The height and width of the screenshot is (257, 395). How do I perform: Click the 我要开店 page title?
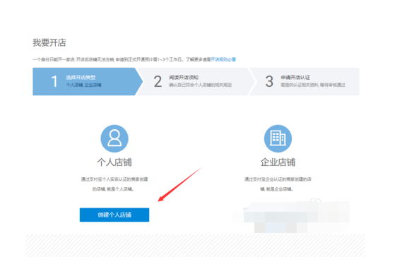coord(49,42)
